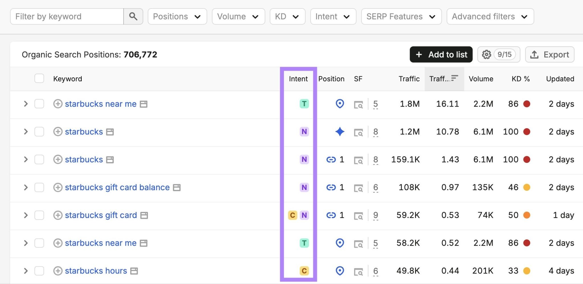
Task: Toggle the select-all checkbox in table header
Action: click(x=39, y=78)
